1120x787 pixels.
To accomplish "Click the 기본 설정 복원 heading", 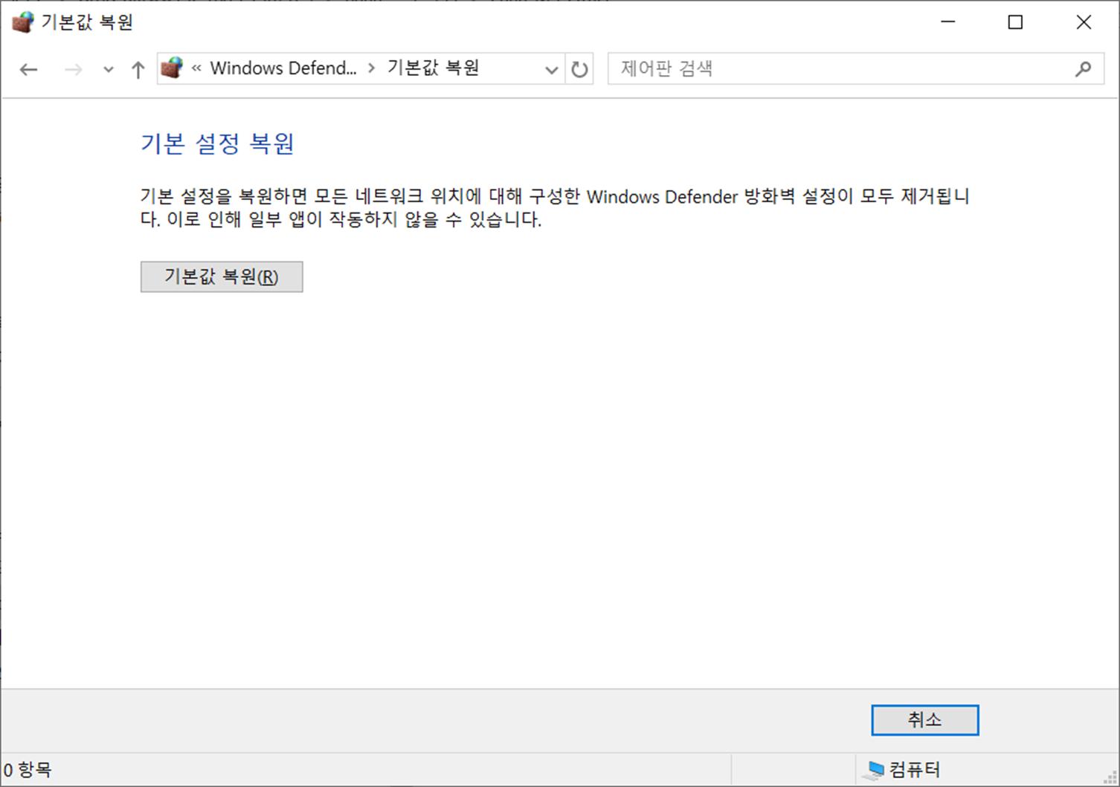I will [217, 143].
